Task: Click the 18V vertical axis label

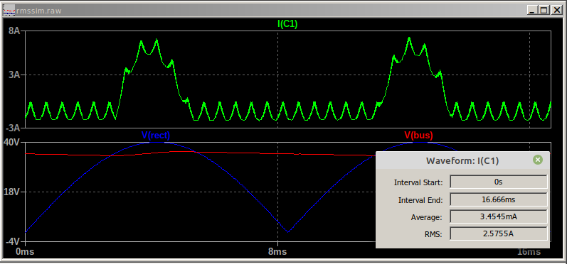Action: point(11,192)
